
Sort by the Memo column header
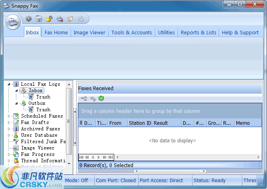coord(248,123)
